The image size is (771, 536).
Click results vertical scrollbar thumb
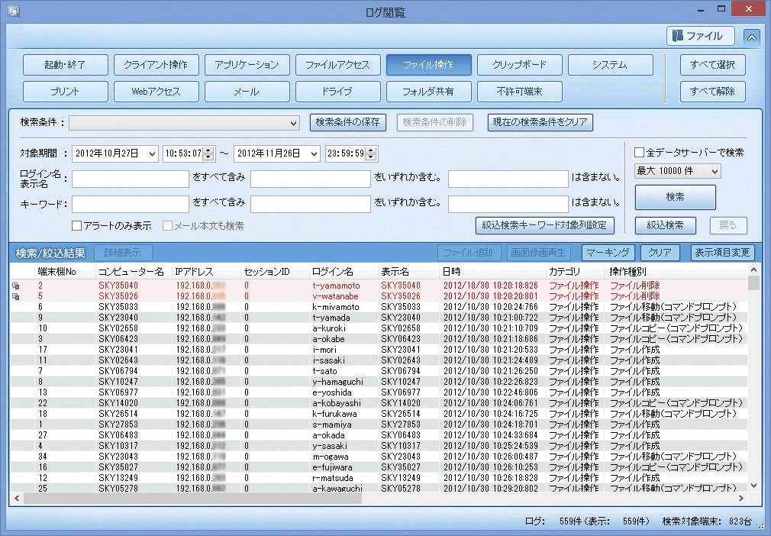(x=753, y=284)
